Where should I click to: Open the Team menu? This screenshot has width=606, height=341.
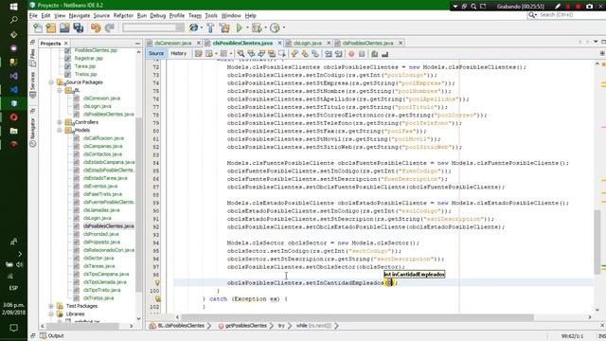(195, 15)
